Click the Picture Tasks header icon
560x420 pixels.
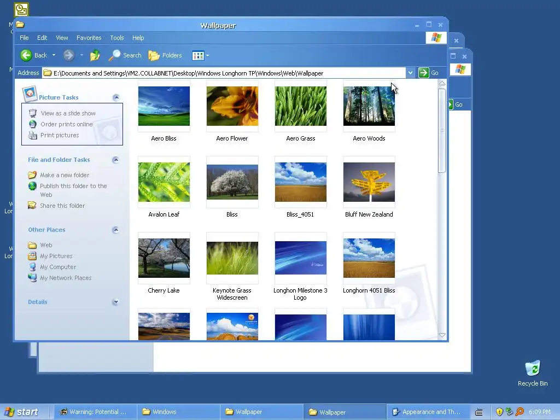[x=30, y=94]
